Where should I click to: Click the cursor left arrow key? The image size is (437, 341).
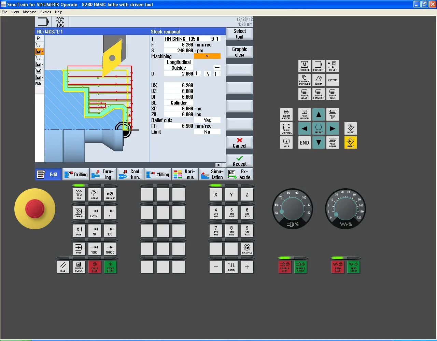pos(304,128)
